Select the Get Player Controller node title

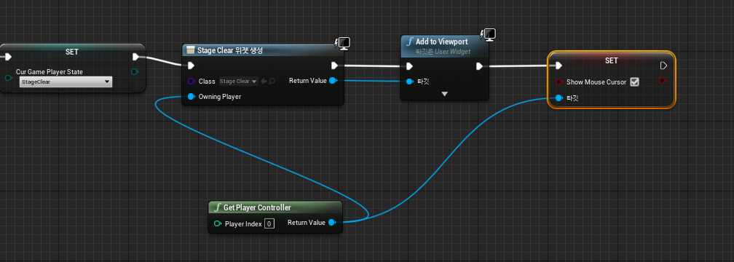(257, 207)
